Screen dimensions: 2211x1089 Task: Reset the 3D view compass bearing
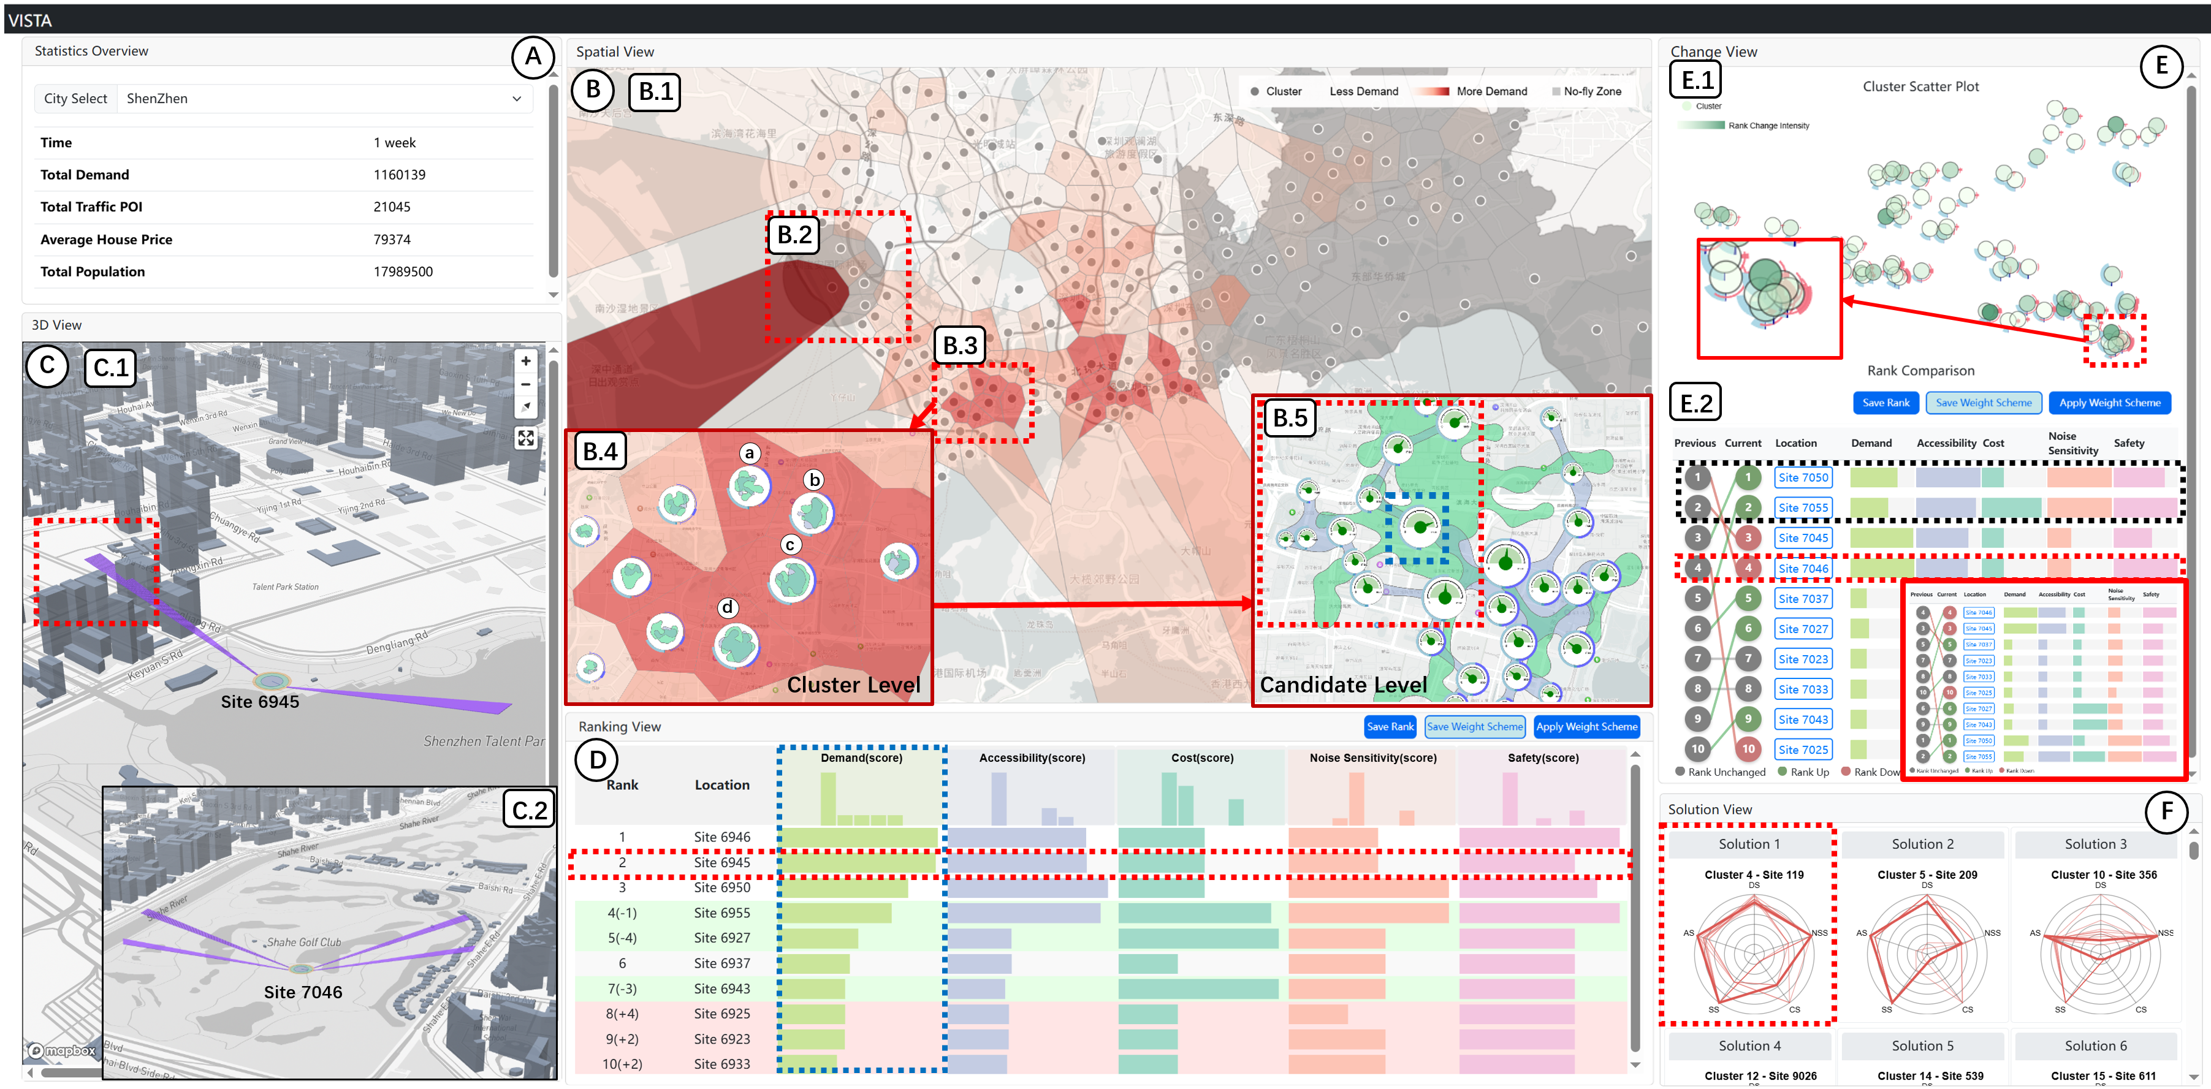[525, 406]
